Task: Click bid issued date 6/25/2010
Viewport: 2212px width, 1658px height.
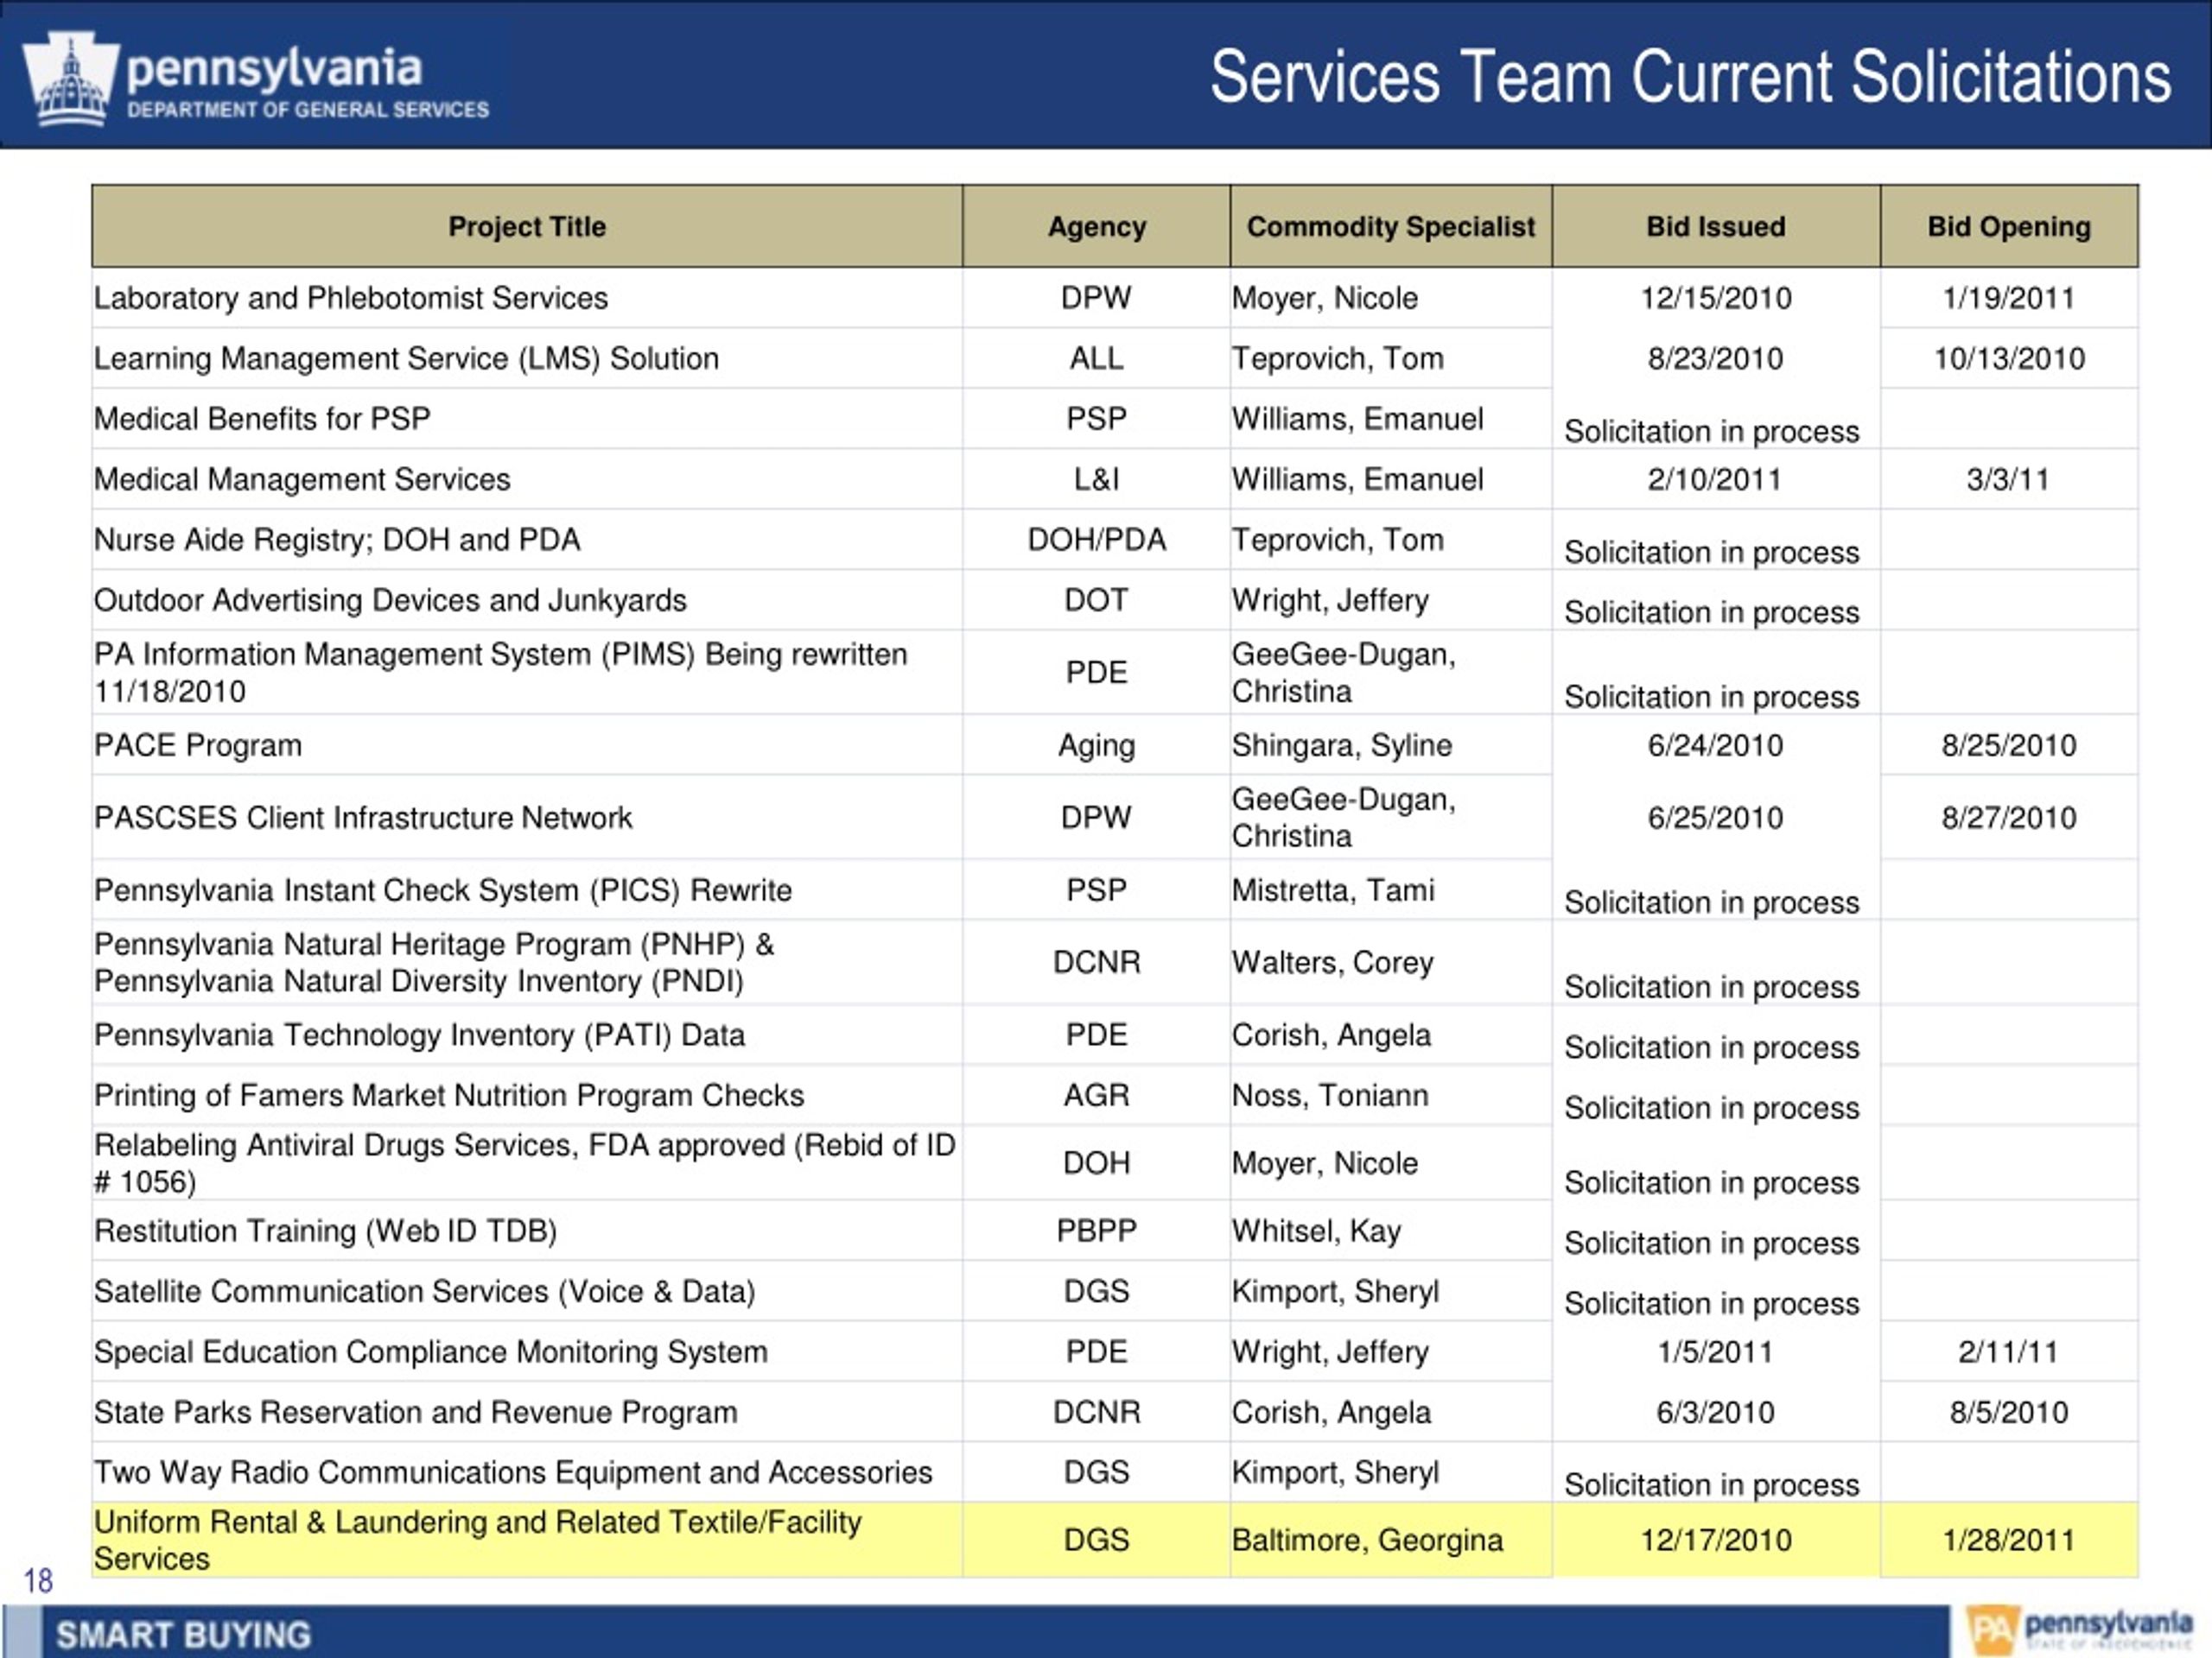Action: point(1716,818)
